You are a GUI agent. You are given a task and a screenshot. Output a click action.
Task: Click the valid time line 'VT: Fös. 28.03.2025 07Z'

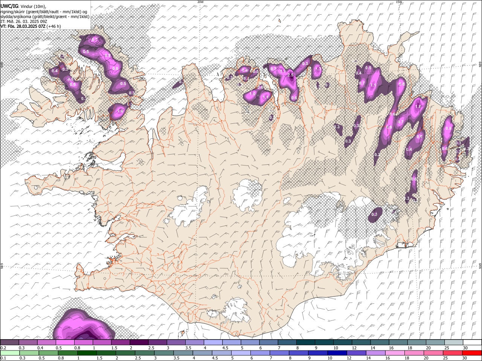tap(23, 26)
